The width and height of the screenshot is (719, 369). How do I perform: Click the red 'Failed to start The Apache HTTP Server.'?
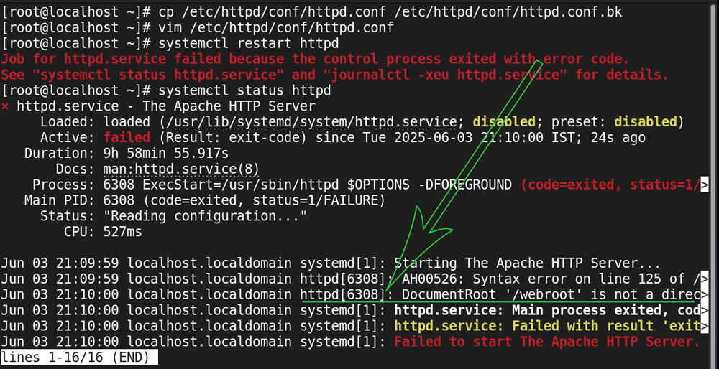pyautogui.click(x=547, y=342)
